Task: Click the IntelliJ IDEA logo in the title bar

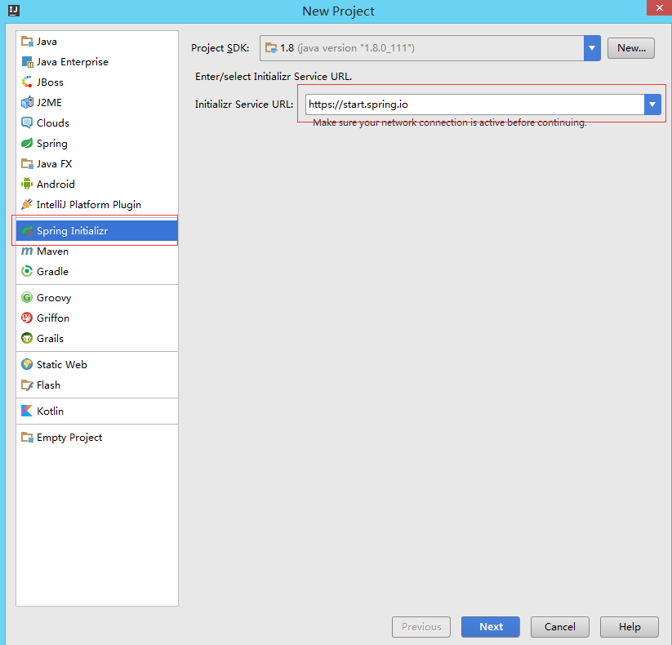Action: coord(14,11)
